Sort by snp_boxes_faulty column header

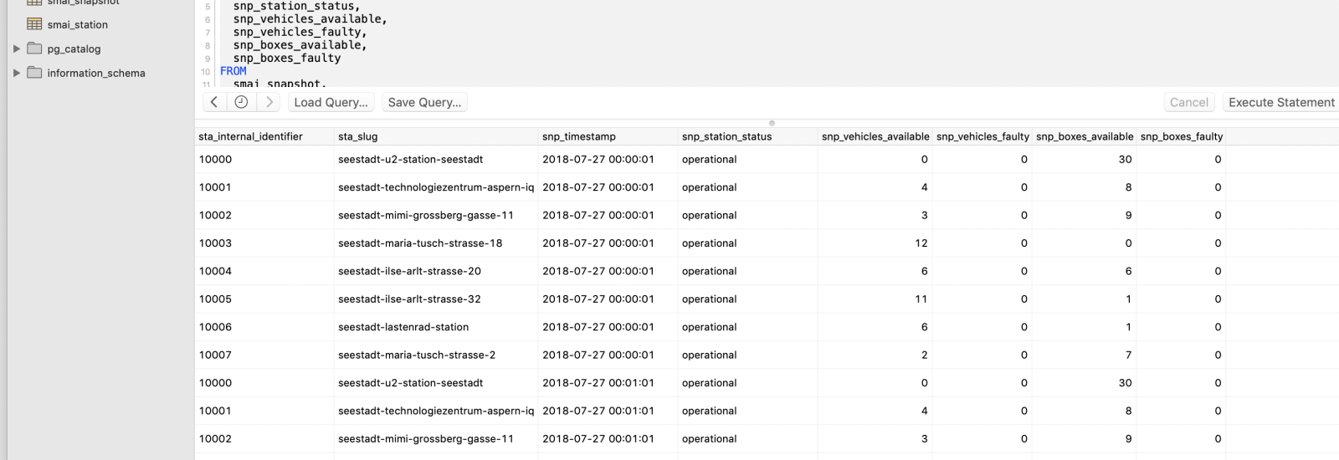[x=1182, y=136]
